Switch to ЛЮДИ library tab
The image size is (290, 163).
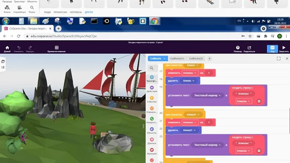tap(47, 12)
